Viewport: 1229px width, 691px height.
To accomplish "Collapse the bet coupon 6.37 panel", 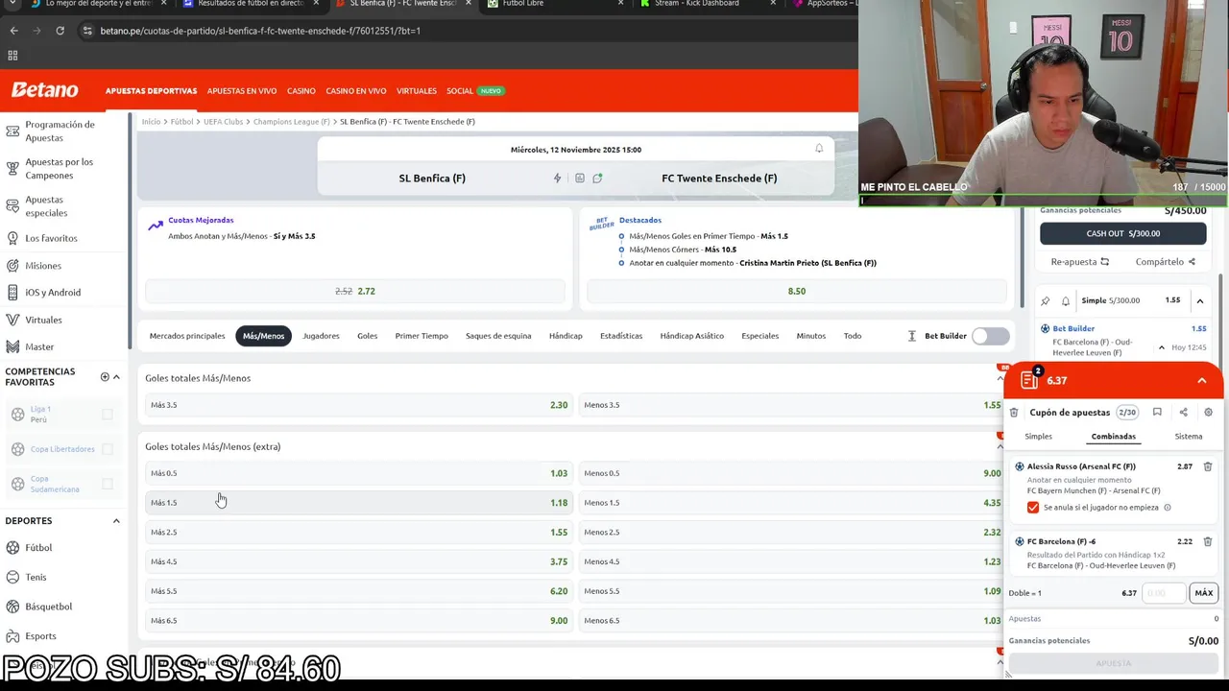I will [1202, 380].
